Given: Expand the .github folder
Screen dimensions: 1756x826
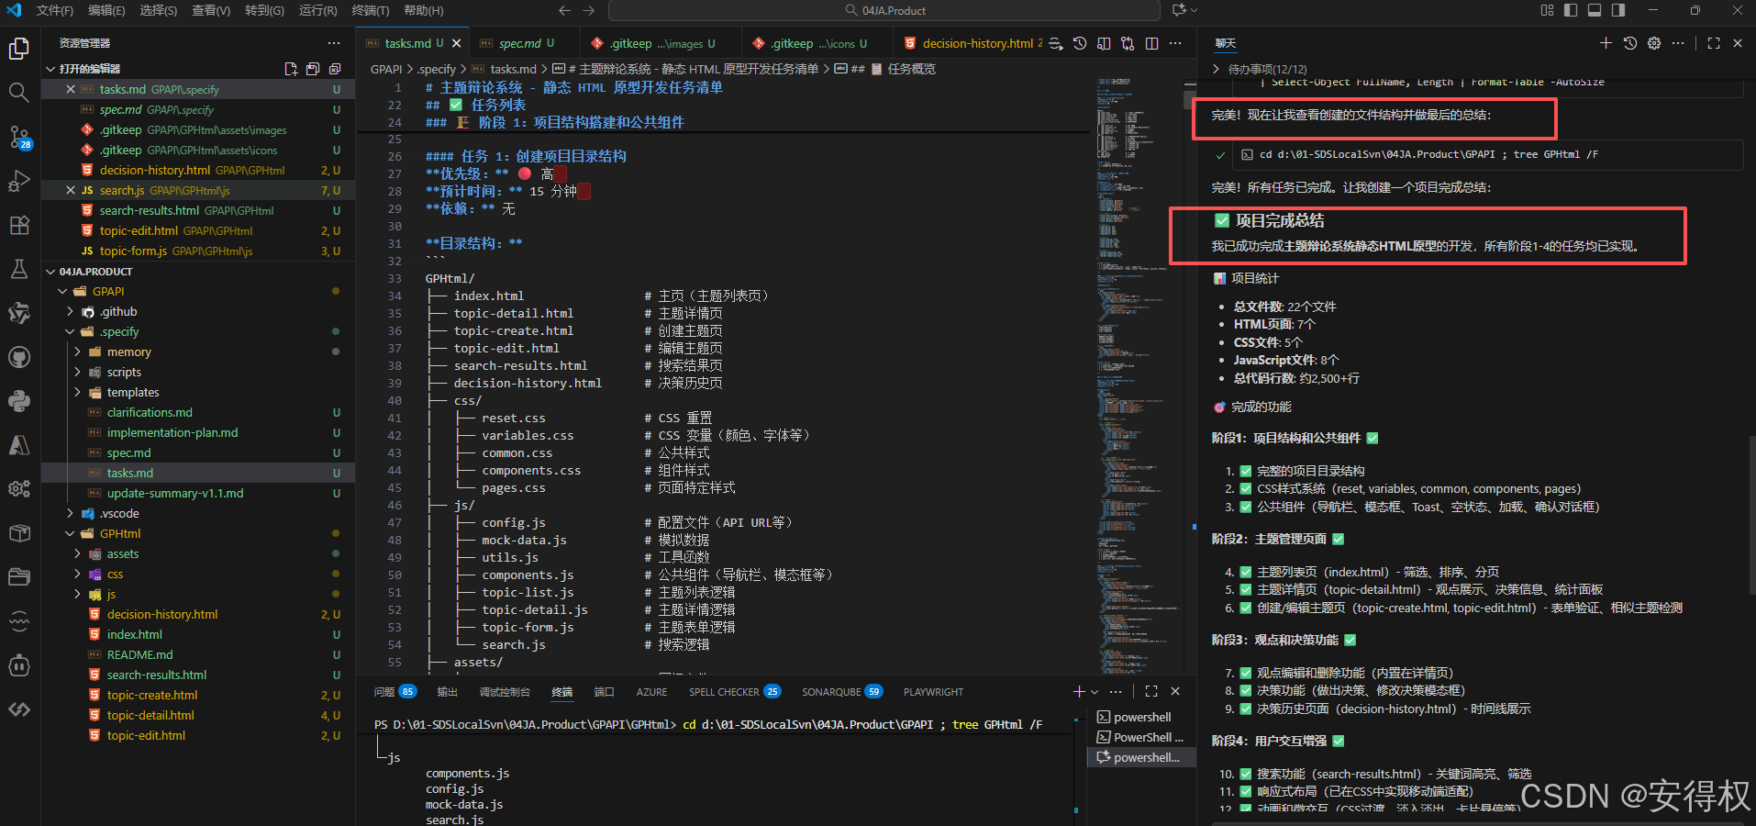Looking at the screenshot, I should (x=71, y=311).
